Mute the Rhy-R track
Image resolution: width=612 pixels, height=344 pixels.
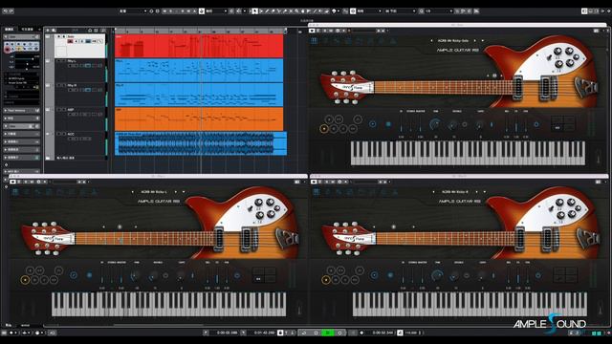pyautogui.click(x=59, y=85)
